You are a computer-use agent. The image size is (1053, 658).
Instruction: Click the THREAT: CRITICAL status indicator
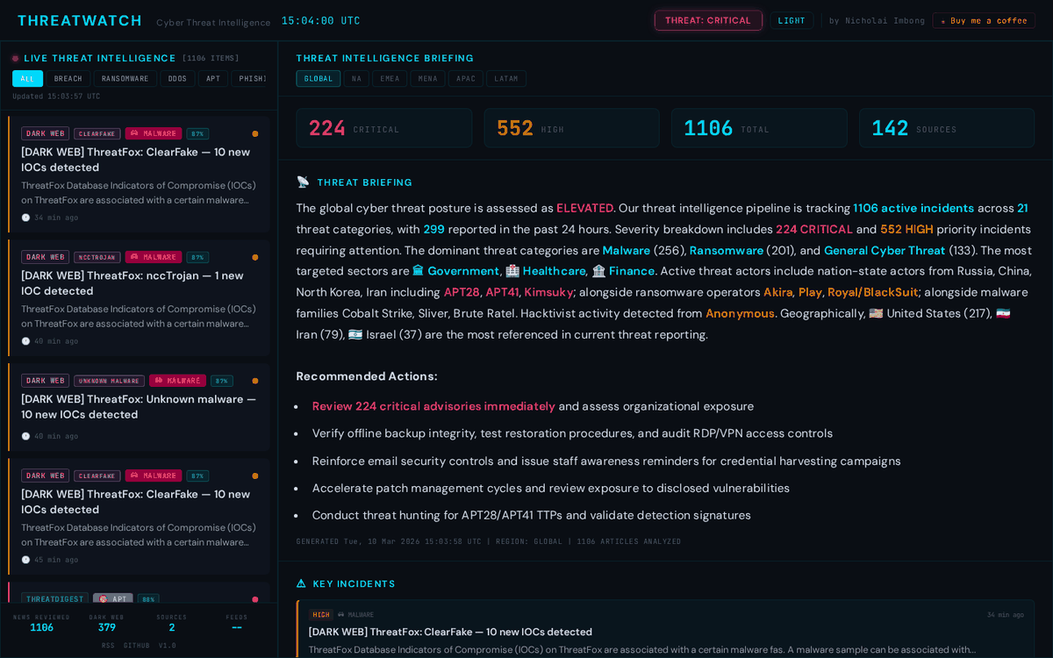tap(708, 20)
